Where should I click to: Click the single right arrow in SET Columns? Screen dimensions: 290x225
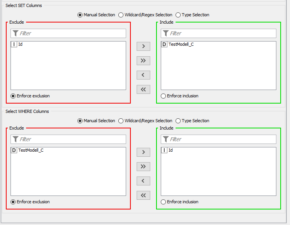click(143, 46)
